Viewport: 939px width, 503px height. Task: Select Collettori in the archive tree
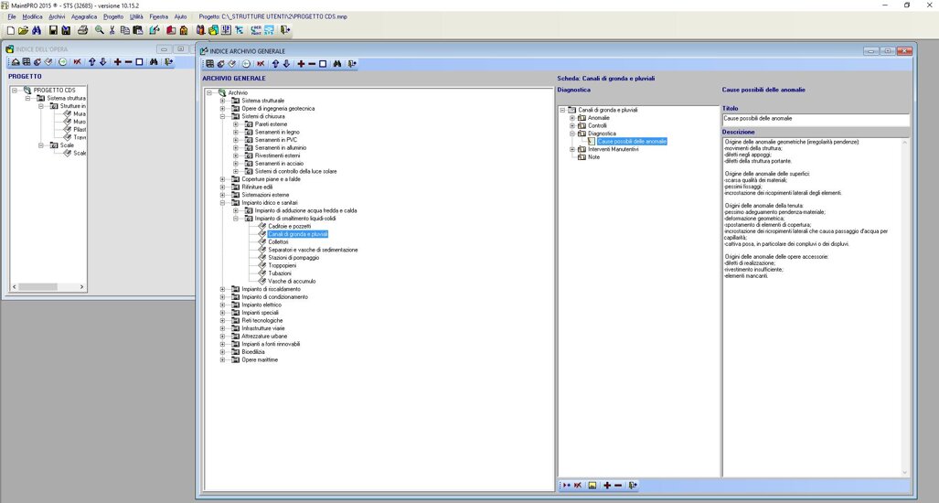tap(278, 241)
